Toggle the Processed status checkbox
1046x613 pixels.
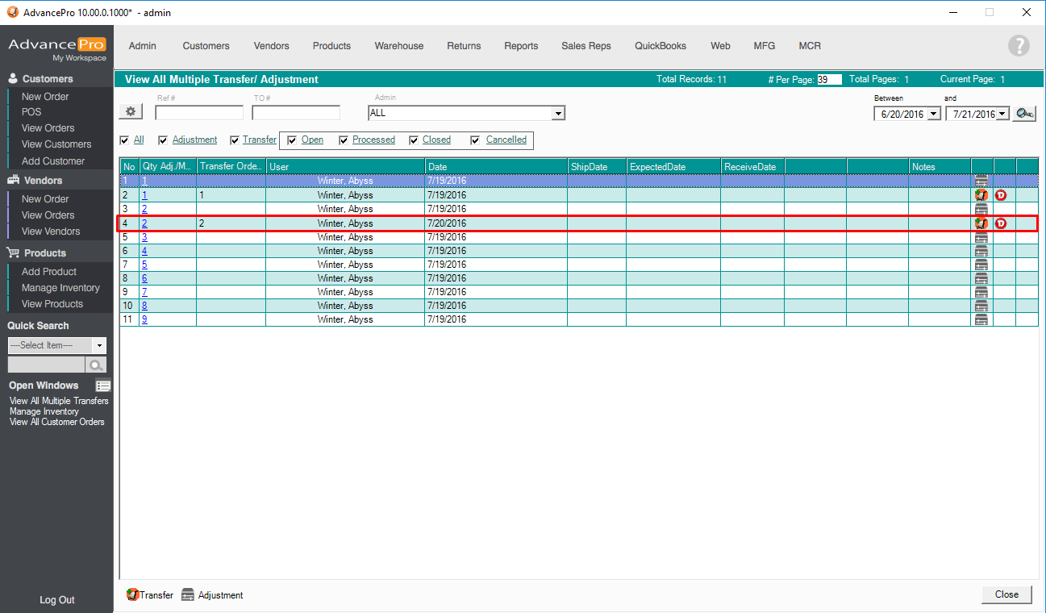coord(344,140)
